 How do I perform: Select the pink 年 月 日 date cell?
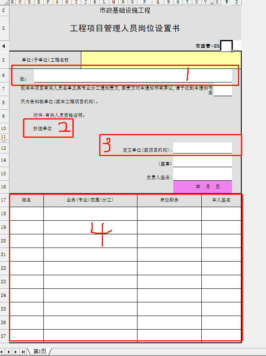click(x=203, y=187)
